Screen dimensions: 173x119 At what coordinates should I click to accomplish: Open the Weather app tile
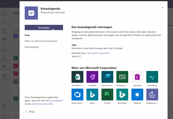[137, 95]
